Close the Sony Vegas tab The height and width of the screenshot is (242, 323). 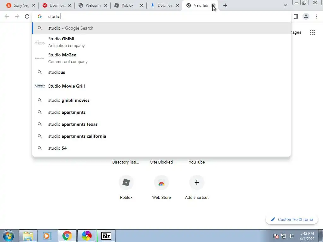pos(34,5)
